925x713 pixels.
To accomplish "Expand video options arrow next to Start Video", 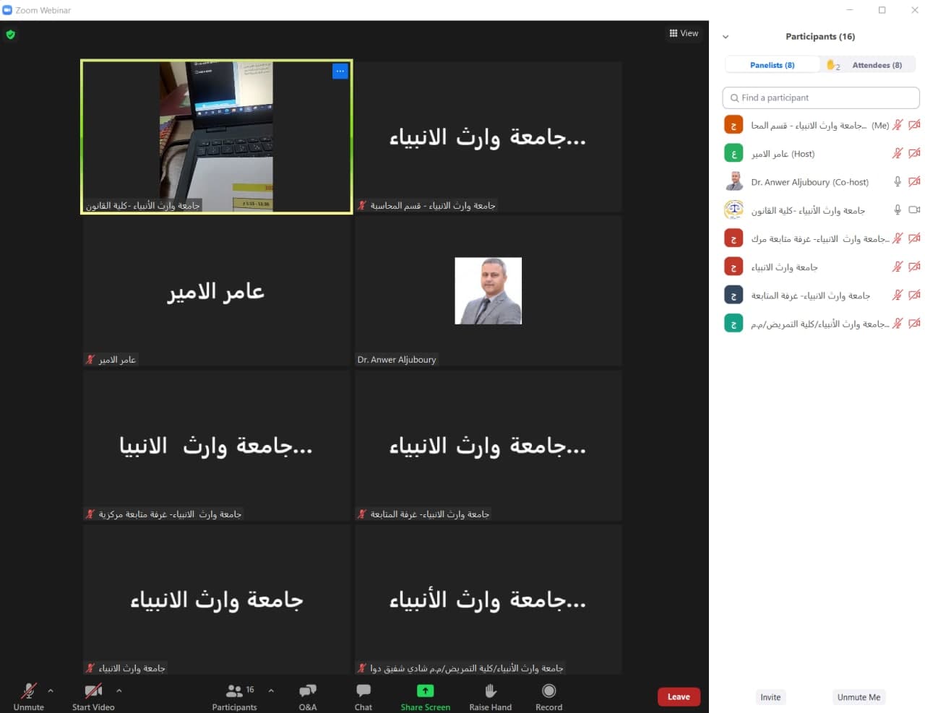I will [x=119, y=691].
